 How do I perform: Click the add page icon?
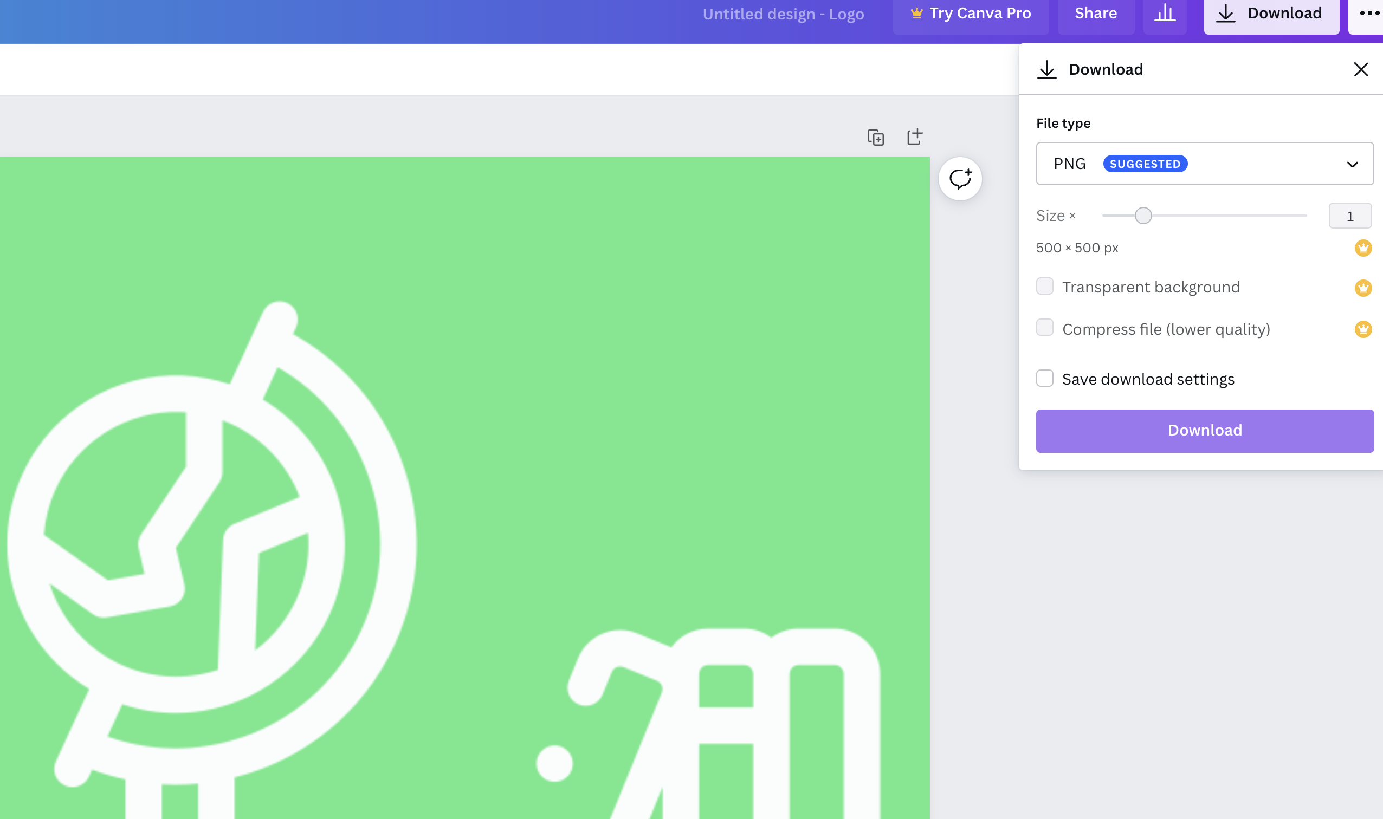point(915,136)
